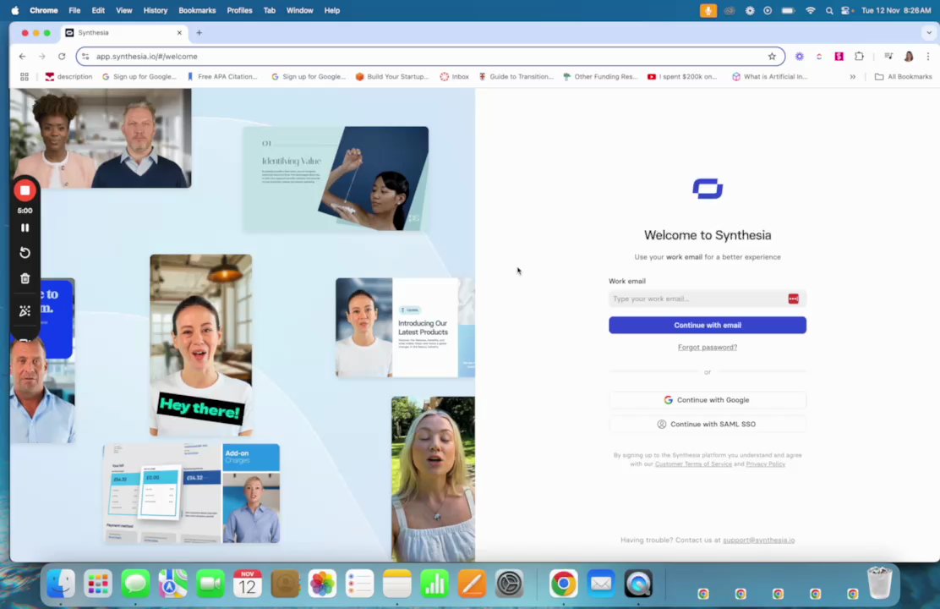This screenshot has height=609, width=940.
Task: Go back using the browser back arrow
Action: click(x=22, y=57)
